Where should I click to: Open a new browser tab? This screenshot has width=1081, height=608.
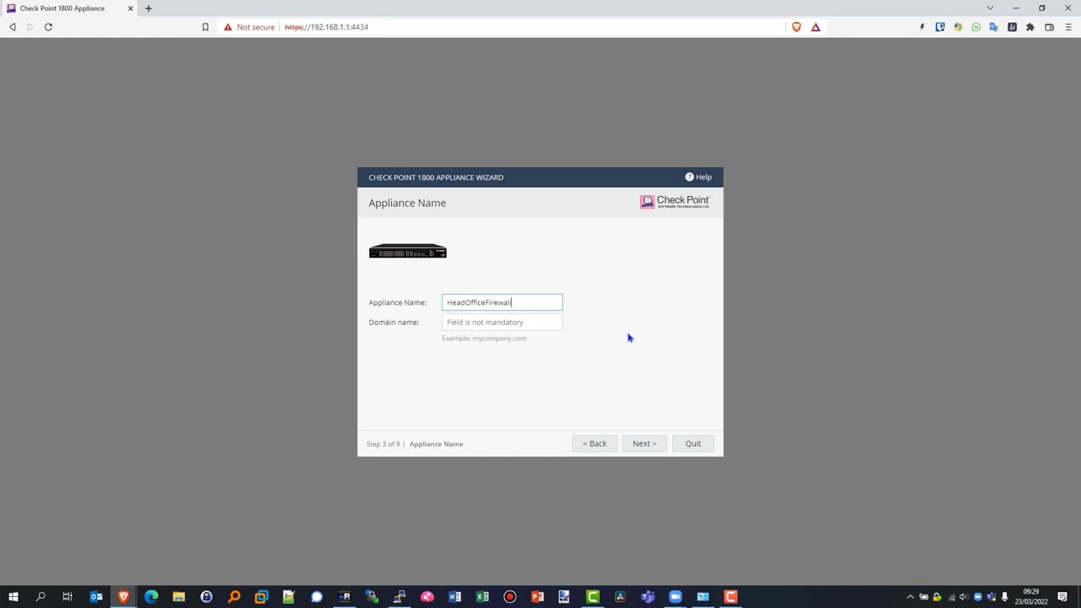148,8
